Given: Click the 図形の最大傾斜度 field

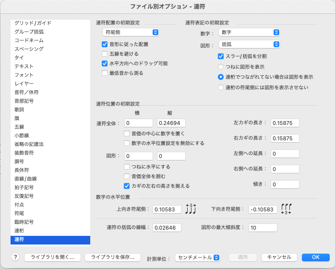Looking at the screenshot, I should [263, 228].
